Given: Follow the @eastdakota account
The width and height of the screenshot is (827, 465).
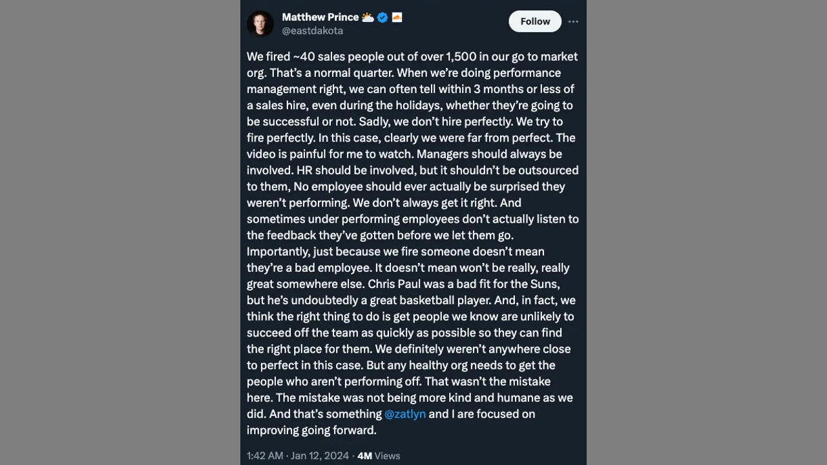Looking at the screenshot, I should pos(535,21).
